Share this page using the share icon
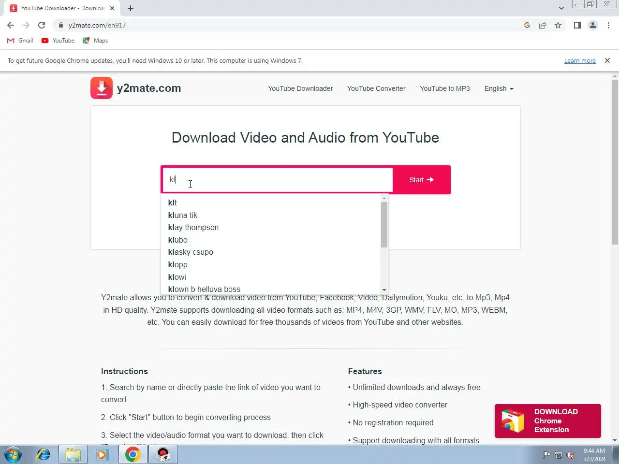This screenshot has height=464, width=619. pos(543,25)
